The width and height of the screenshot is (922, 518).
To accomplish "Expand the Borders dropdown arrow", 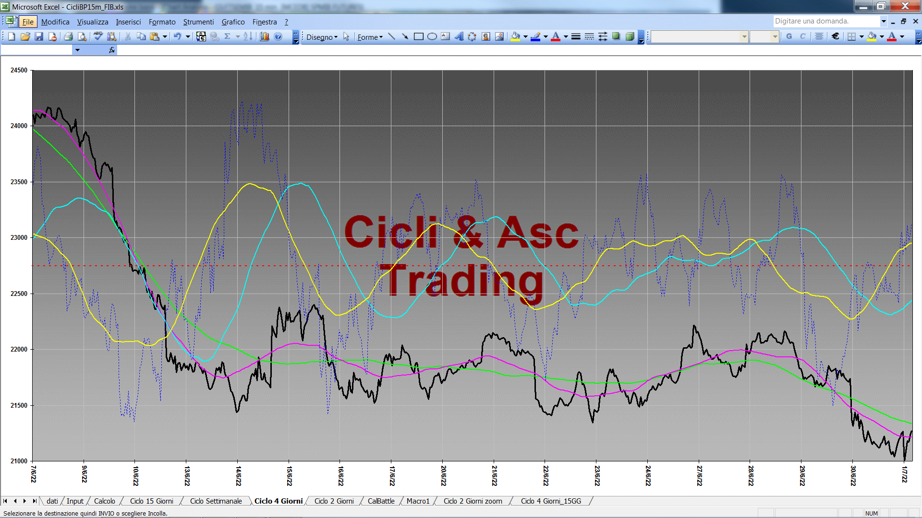I will point(861,36).
